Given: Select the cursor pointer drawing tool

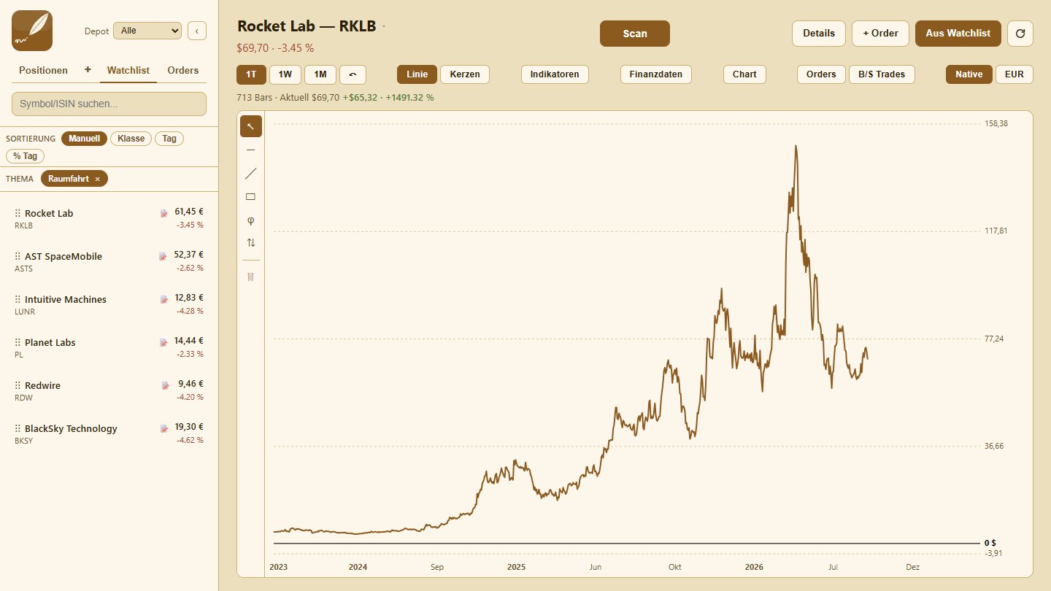Looking at the screenshot, I should pos(251,126).
